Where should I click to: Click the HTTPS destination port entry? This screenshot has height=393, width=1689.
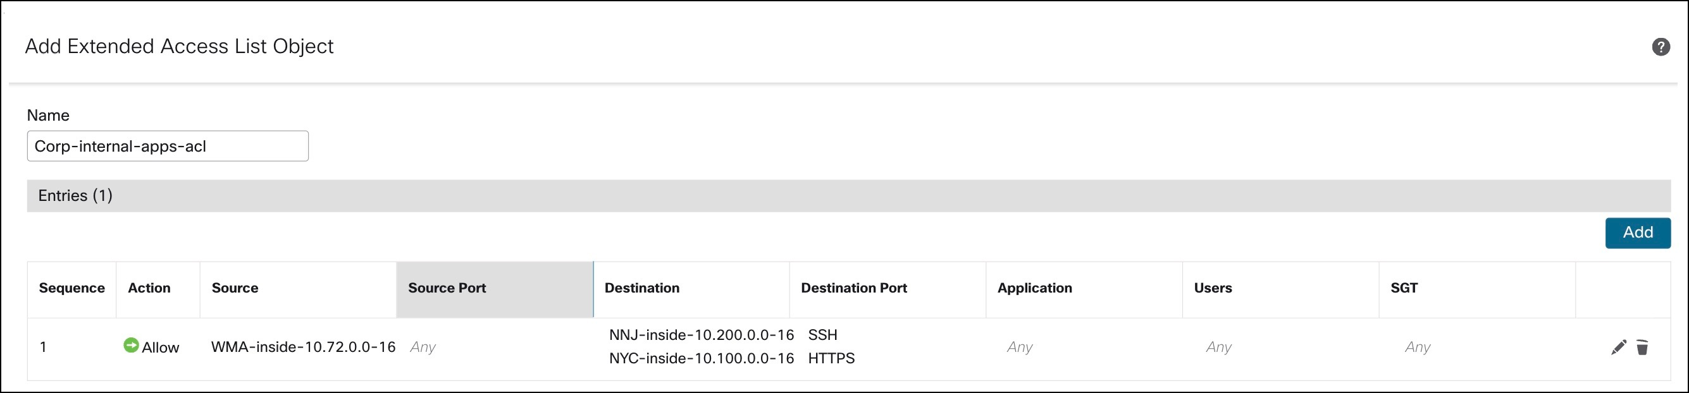coord(831,359)
